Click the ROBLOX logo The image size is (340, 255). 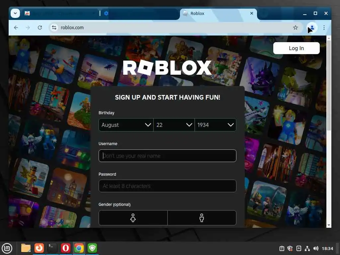pos(167,67)
